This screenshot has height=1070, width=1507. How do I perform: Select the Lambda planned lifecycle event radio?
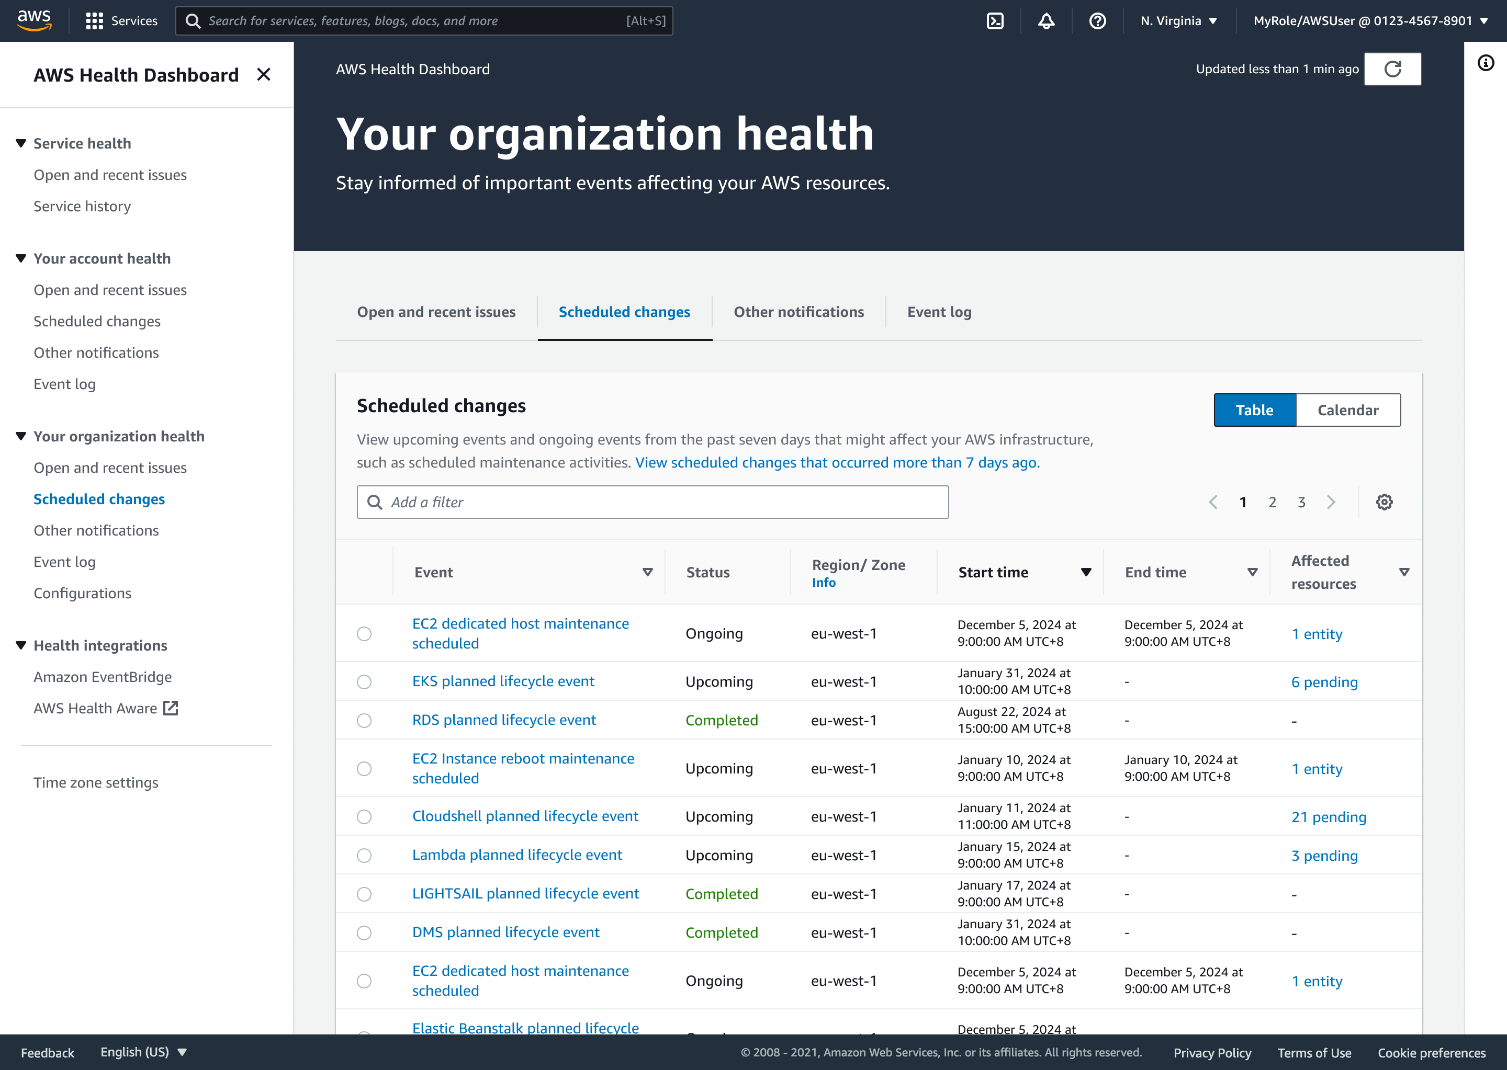(x=364, y=855)
